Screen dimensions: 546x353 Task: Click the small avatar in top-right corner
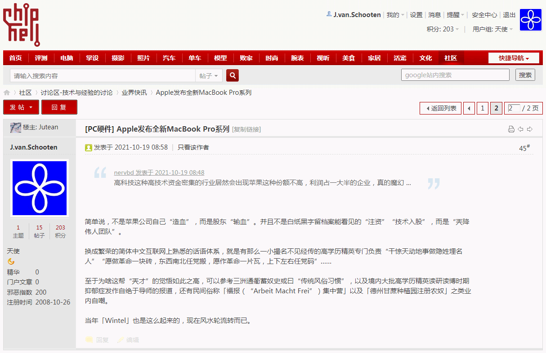click(531, 20)
